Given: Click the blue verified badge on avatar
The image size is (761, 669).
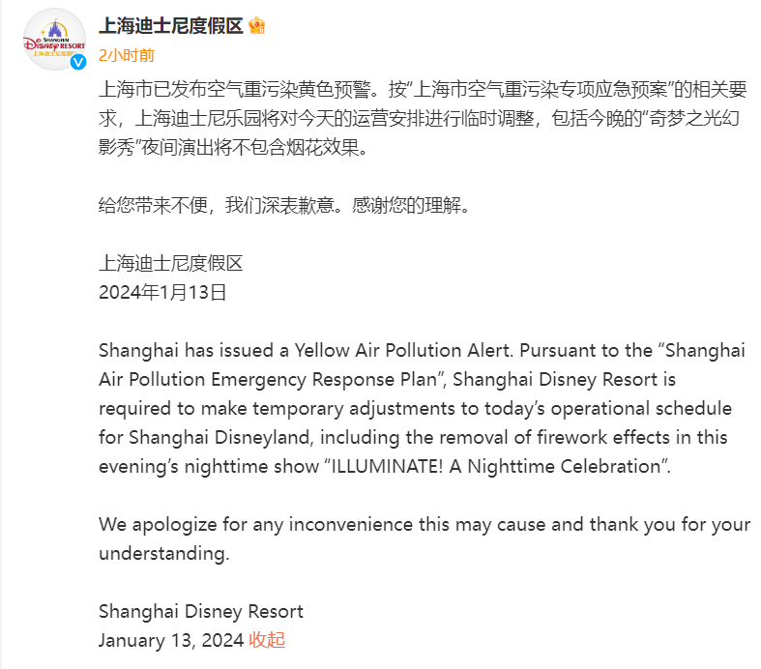Looking at the screenshot, I should pos(77,63).
